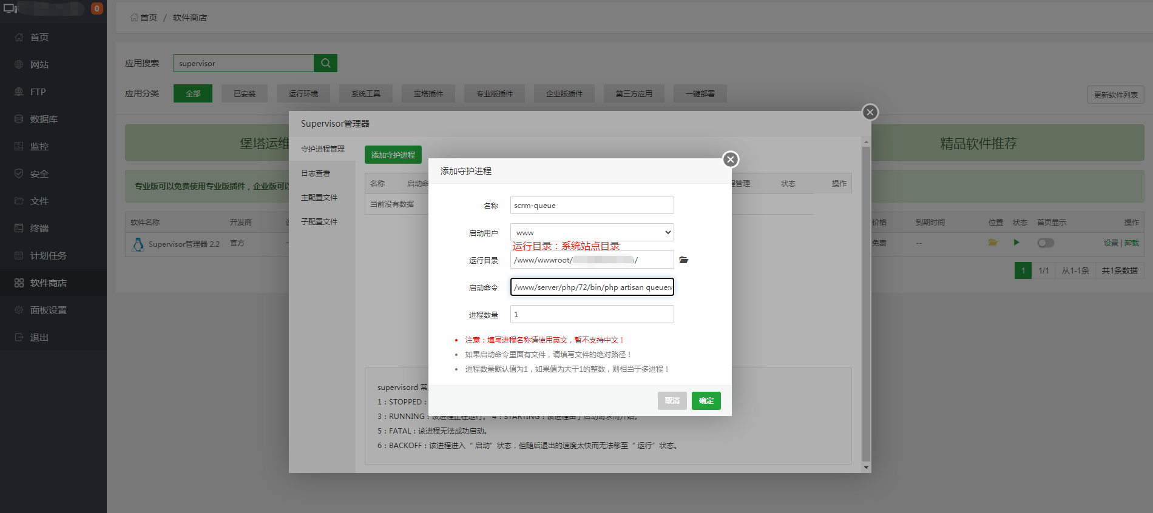This screenshot has height=513, width=1153.
Task: Click the 首页 breadcrumb link
Action: (149, 18)
